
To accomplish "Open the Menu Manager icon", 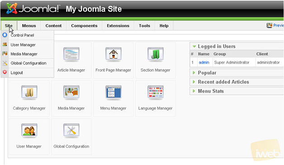I will [x=114, y=92].
